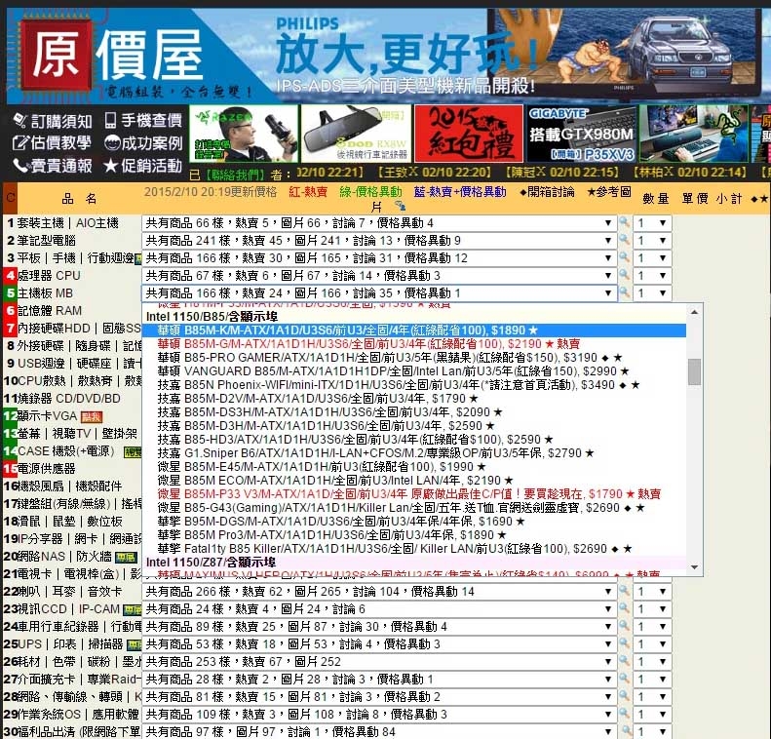Click the magnifier icon for 平板 row
Screen dimensions: 771x739
tap(625, 257)
